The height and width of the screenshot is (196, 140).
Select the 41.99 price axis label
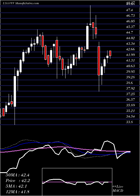(x=131, y=55)
